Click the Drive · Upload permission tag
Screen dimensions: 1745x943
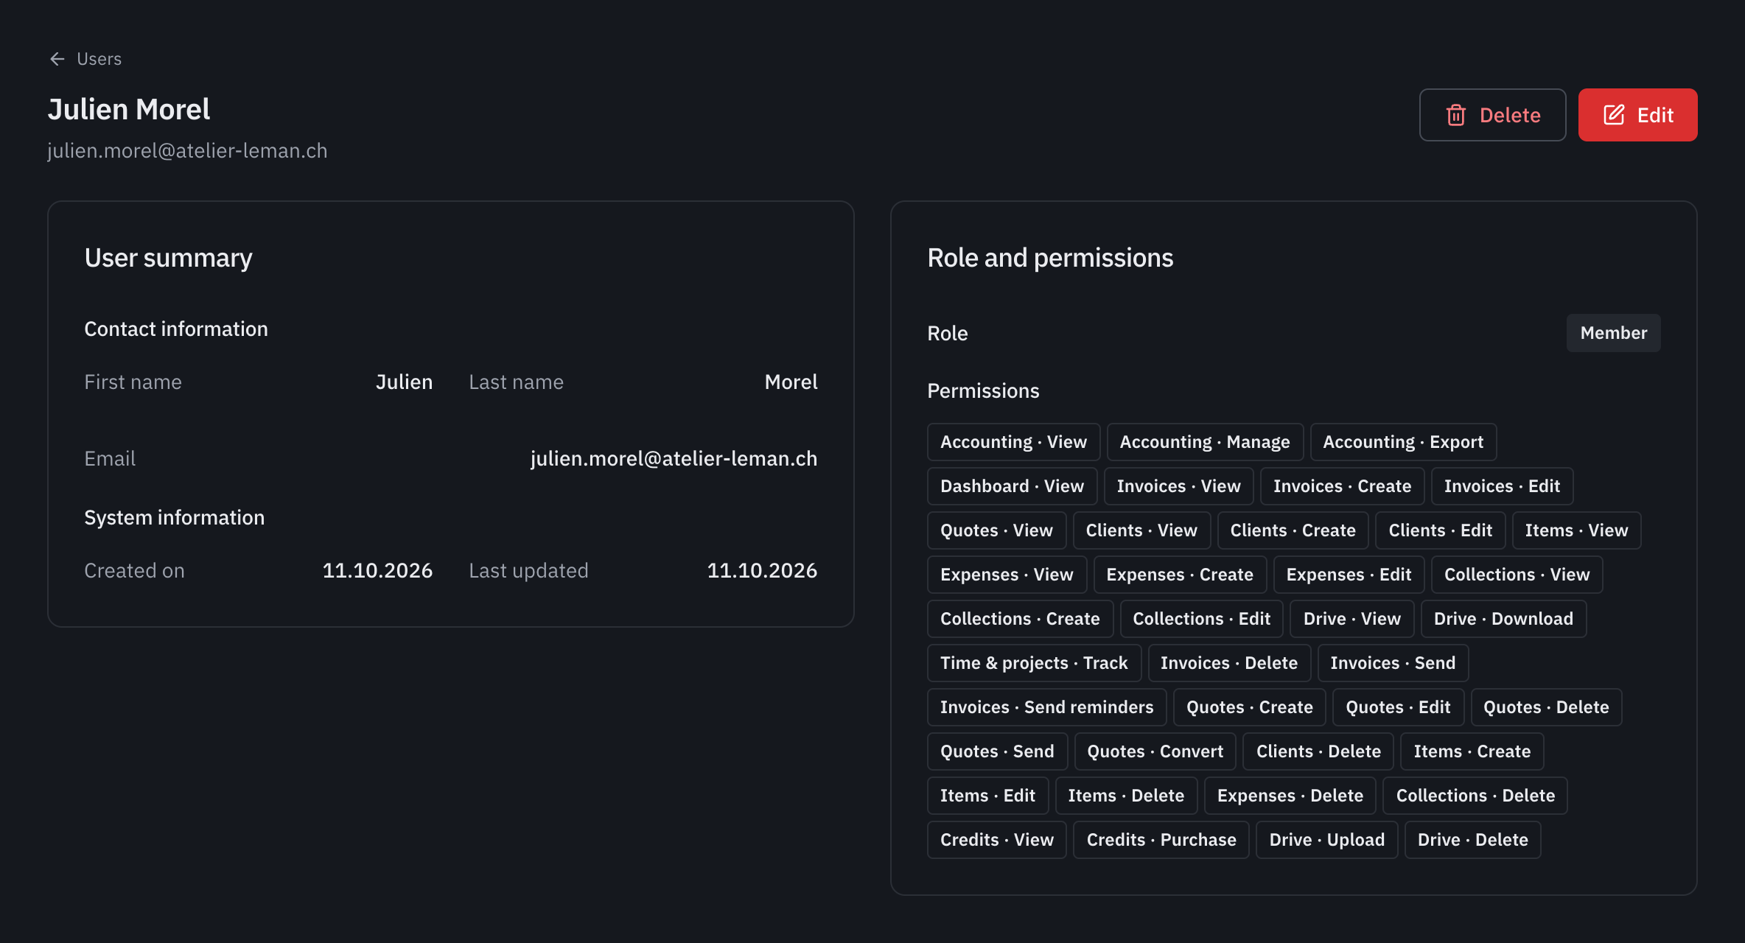click(1326, 840)
